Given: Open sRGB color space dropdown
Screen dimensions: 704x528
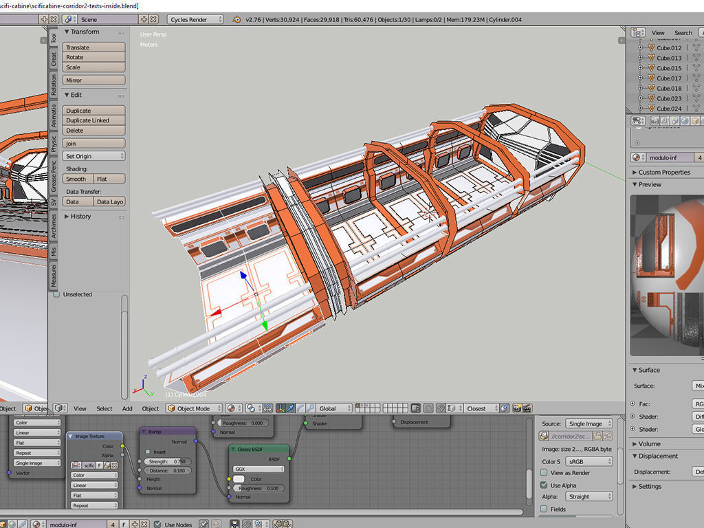Looking at the screenshot, I should 588,461.
